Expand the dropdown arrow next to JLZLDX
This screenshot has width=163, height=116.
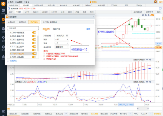(150, 114)
